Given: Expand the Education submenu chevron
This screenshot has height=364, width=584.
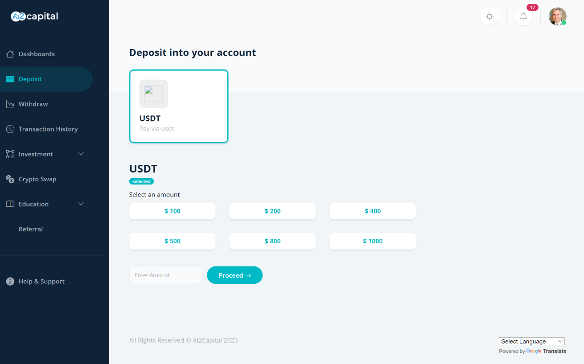Looking at the screenshot, I should click(81, 204).
